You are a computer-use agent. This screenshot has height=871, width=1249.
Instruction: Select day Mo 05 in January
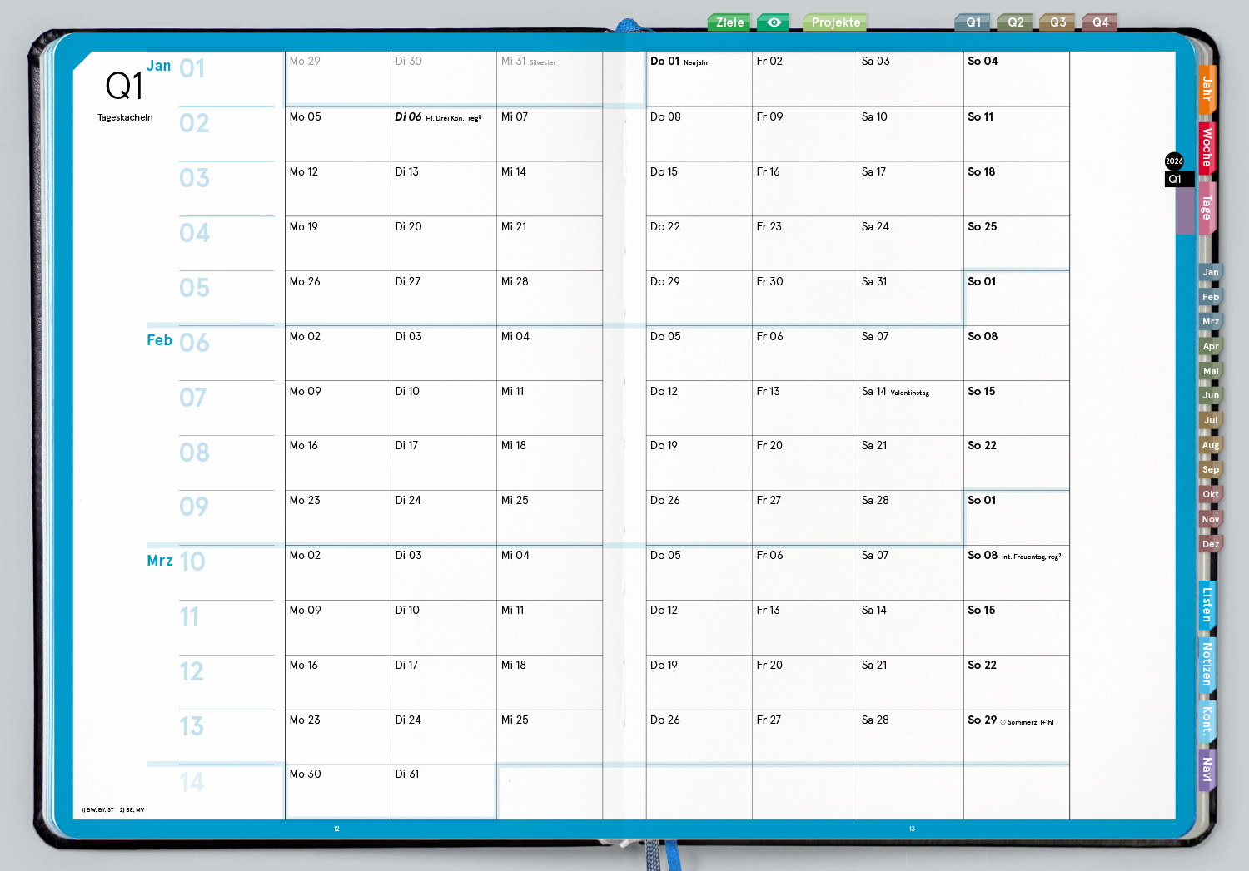click(338, 134)
